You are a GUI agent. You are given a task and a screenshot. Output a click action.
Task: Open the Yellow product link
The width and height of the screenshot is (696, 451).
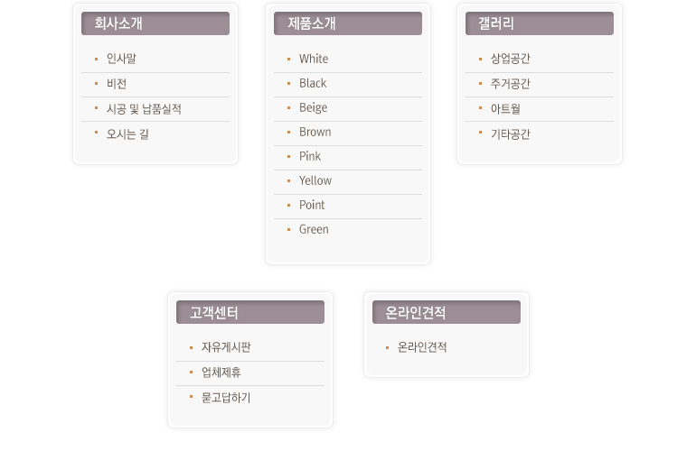pos(315,180)
